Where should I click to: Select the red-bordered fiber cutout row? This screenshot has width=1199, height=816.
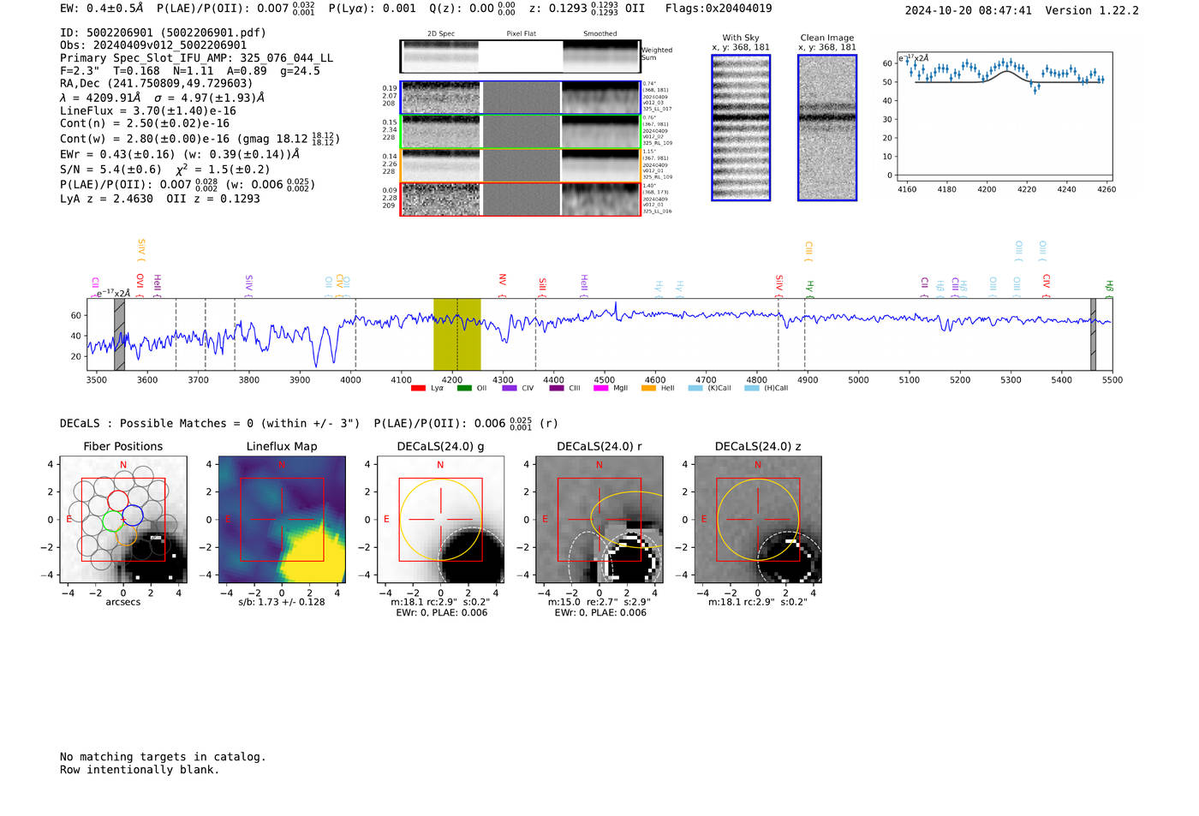click(x=520, y=199)
